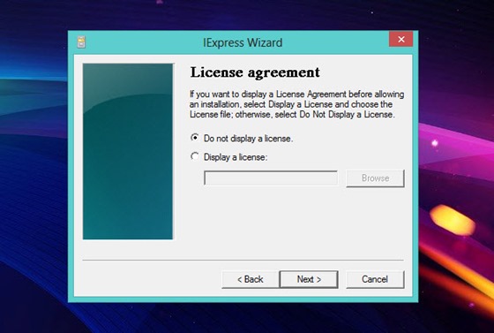494x333 pixels.
Task: Proceed with the 'Next >' button
Action: point(309,279)
